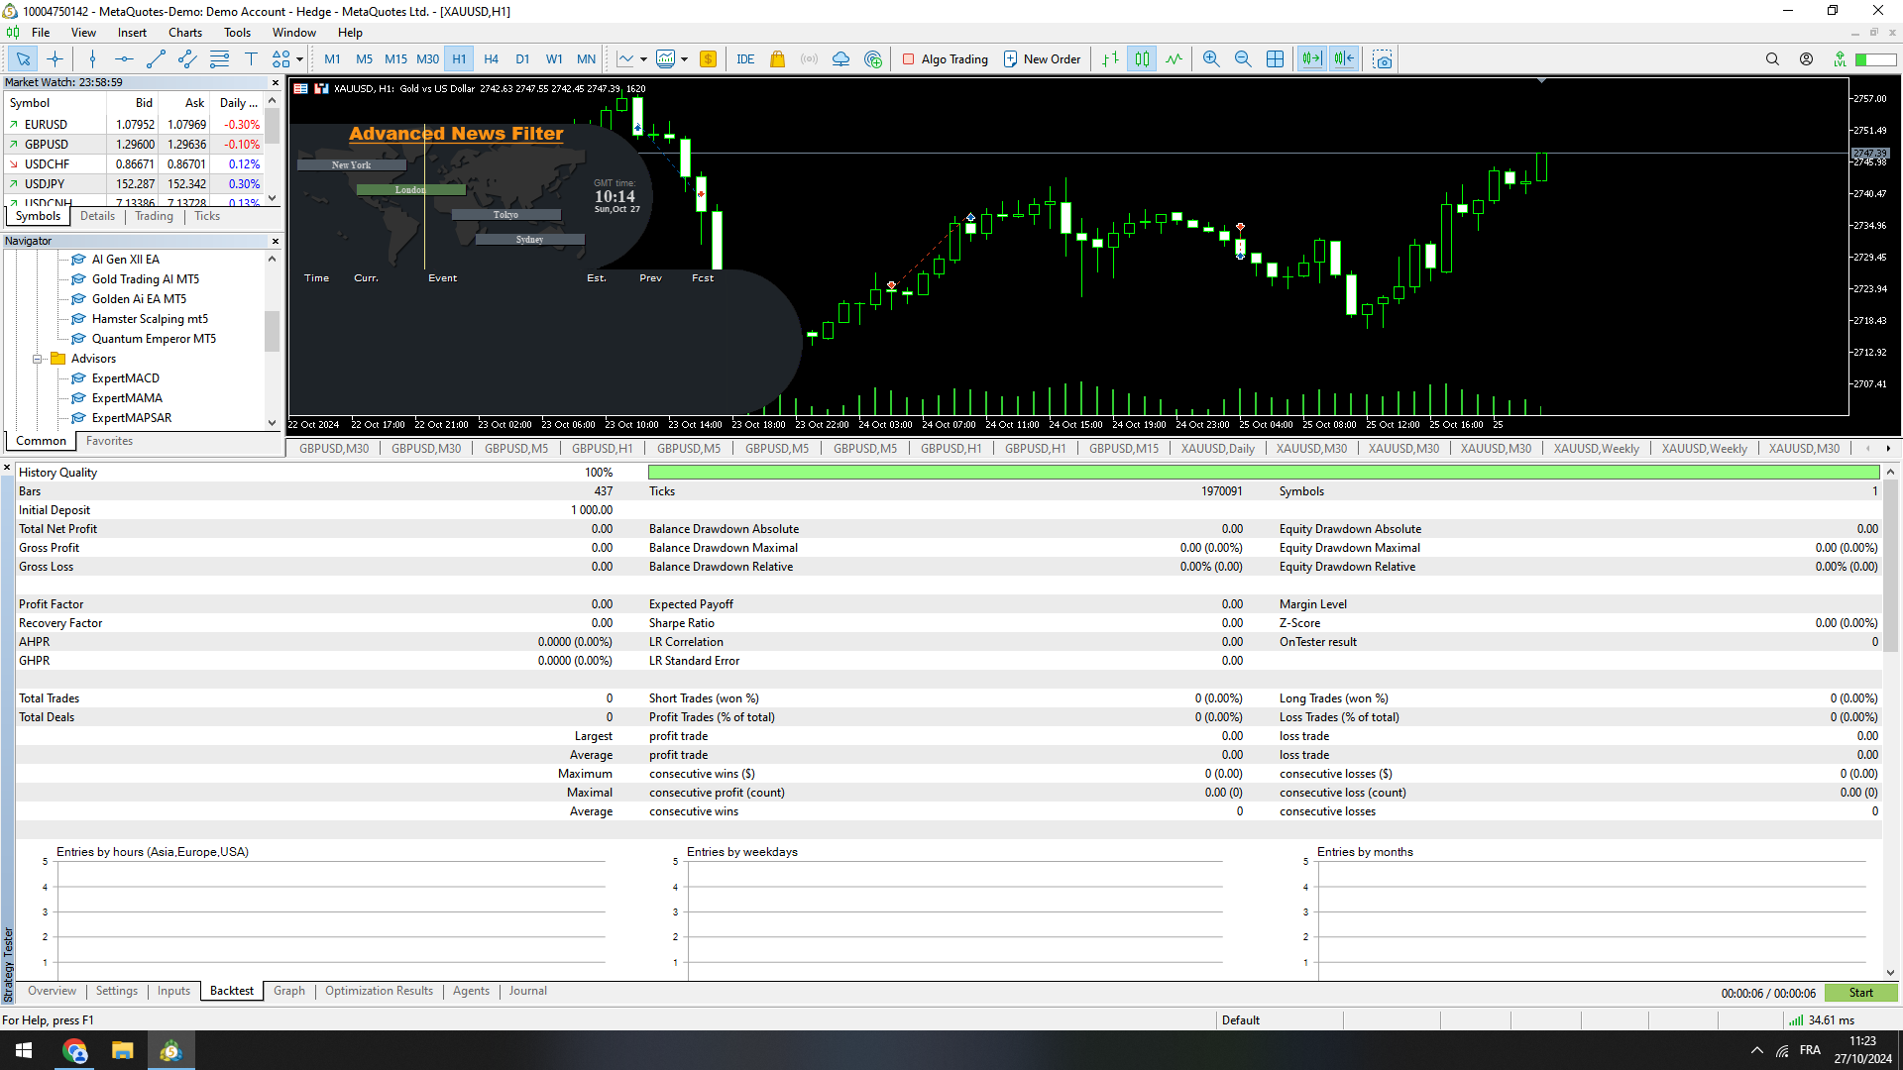The height and width of the screenshot is (1070, 1903).
Task: Draw a horizontal line on chart
Action: pos(124,59)
